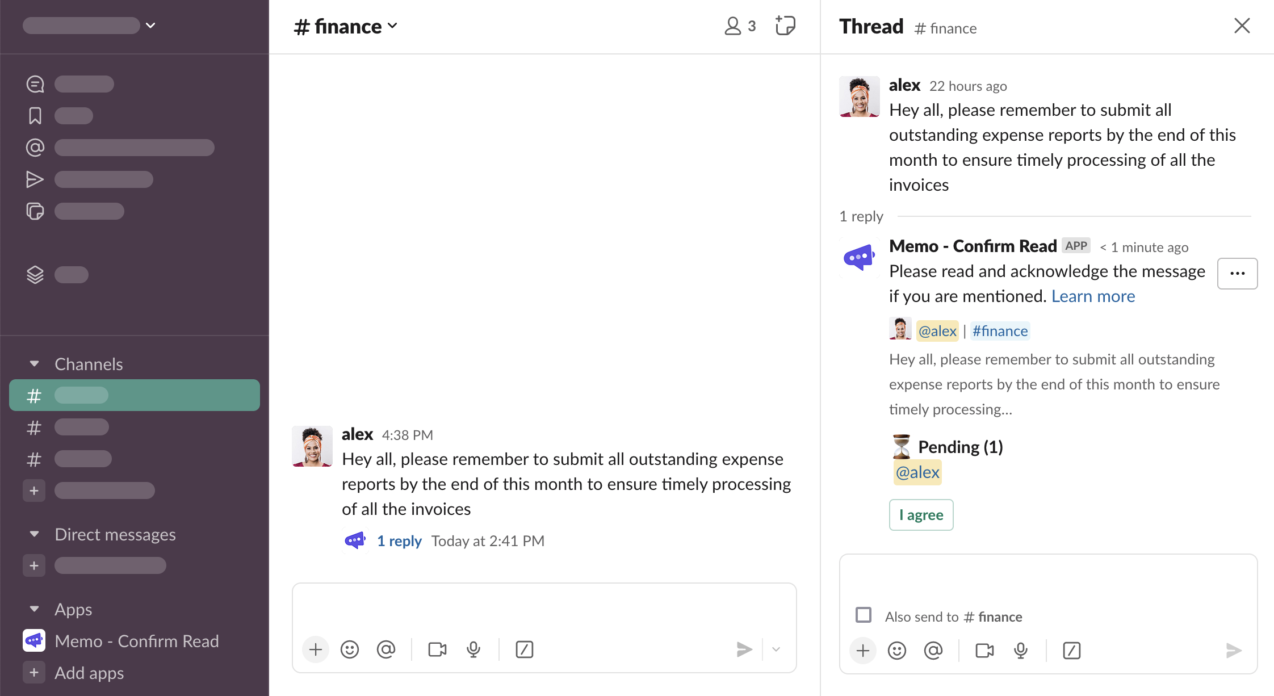This screenshot has width=1274, height=696.
Task: Open more actions on Memo message
Action: [x=1237, y=274]
